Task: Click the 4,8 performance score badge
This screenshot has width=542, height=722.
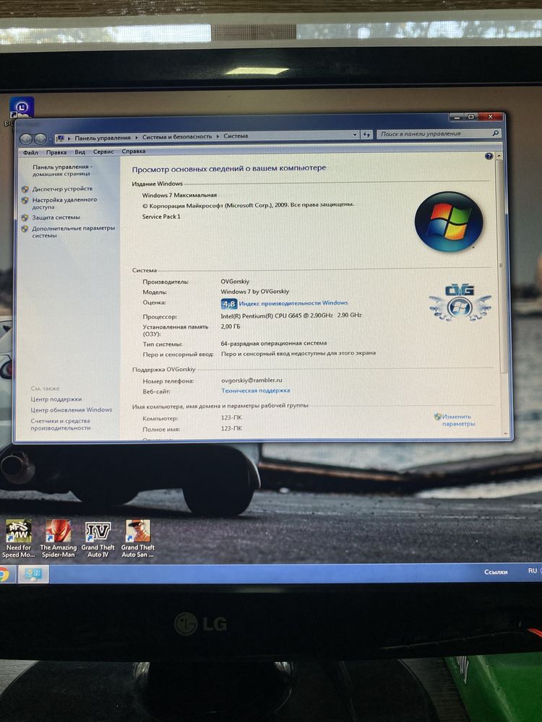Action: [229, 303]
